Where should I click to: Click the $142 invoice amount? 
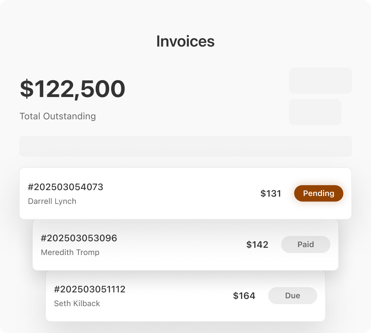click(257, 245)
